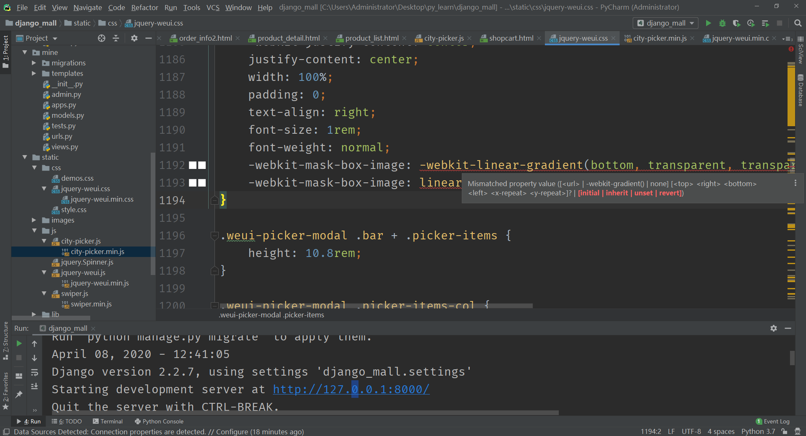
Task: Collapse the swiper.js node
Action: click(44, 293)
